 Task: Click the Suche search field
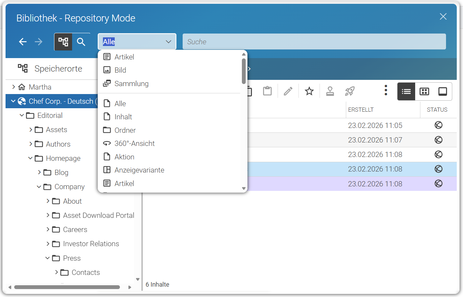(314, 41)
